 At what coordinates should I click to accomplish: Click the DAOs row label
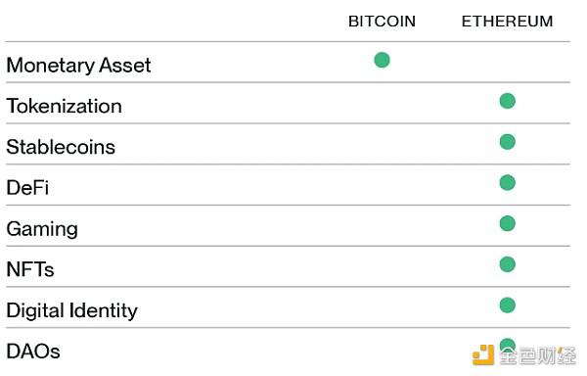pyautogui.click(x=33, y=352)
